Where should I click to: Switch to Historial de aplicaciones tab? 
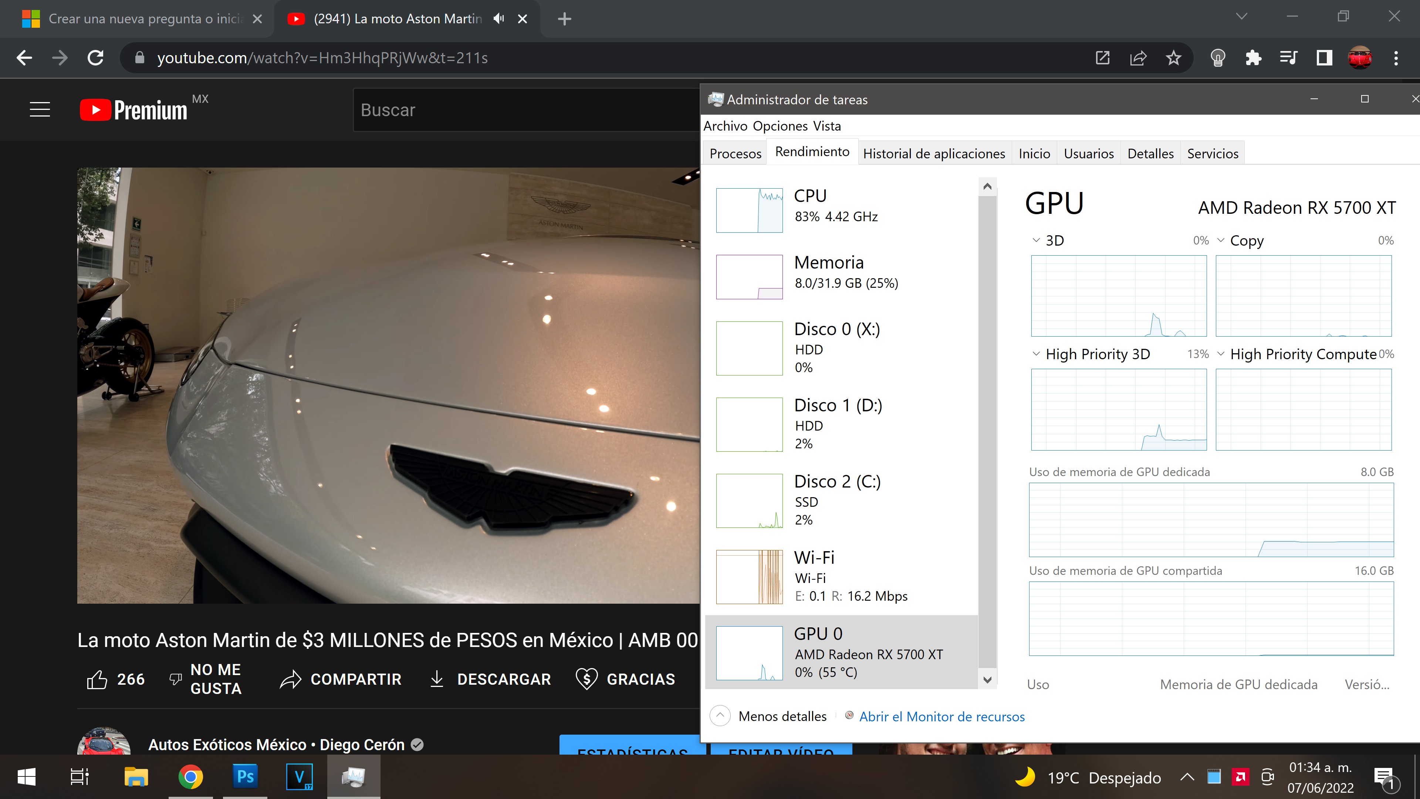[x=934, y=153]
